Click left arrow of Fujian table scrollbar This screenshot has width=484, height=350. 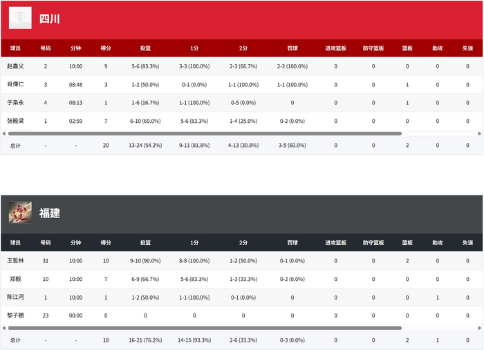pyautogui.click(x=3, y=328)
